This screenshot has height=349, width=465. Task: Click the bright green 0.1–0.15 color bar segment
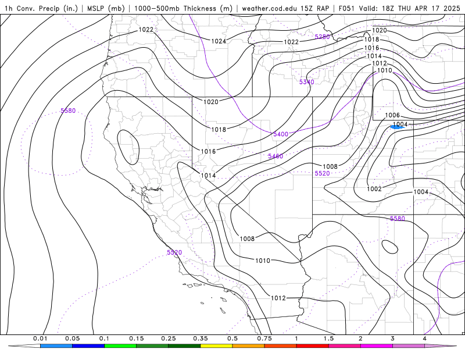pyautogui.click(x=120, y=346)
